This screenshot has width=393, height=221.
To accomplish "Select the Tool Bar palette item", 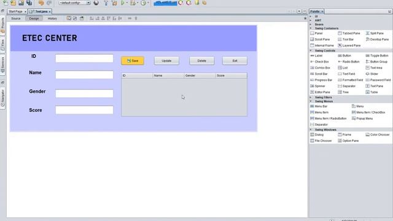I will point(346,39).
